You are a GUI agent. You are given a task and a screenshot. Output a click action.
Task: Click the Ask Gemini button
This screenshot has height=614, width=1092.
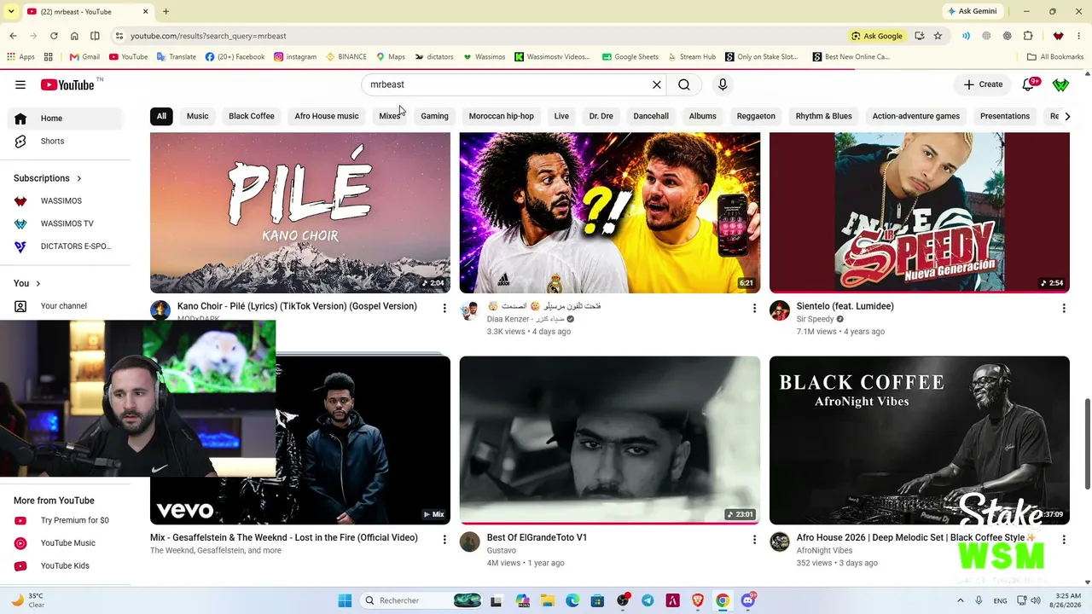[x=971, y=11]
